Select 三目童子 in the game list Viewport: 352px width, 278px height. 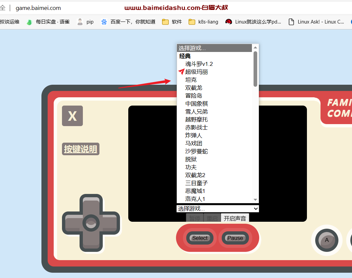[x=214, y=183]
